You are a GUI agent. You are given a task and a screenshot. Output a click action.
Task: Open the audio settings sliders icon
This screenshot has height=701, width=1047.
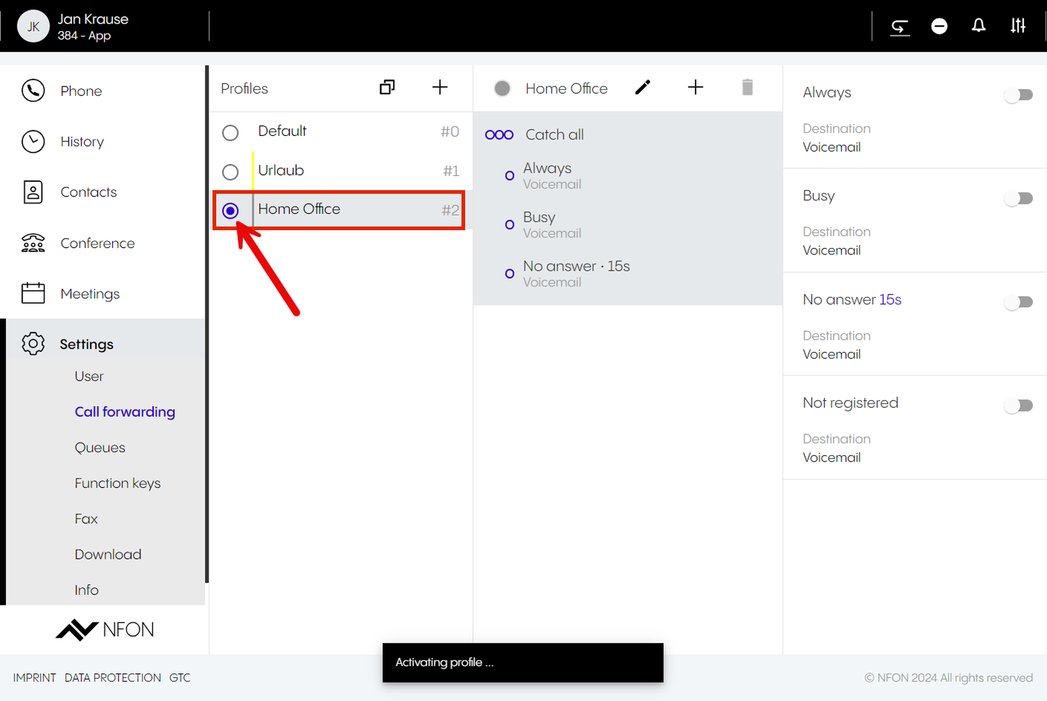(1018, 26)
